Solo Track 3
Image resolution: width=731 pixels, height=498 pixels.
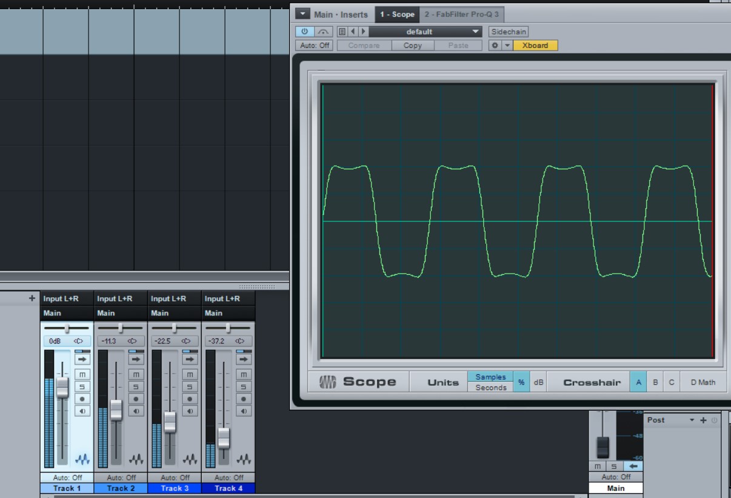coord(190,387)
